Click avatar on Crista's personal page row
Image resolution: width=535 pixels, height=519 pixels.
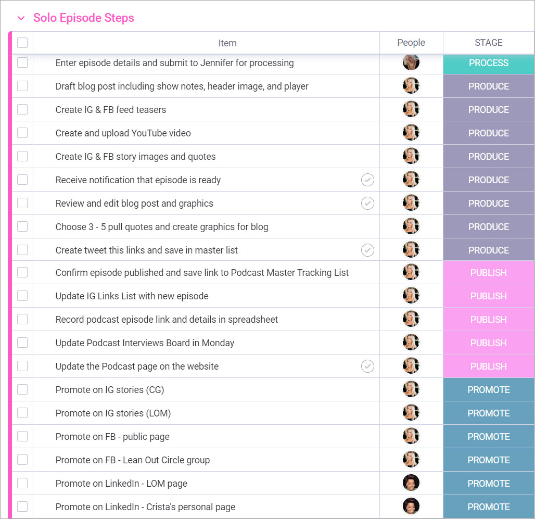411,507
